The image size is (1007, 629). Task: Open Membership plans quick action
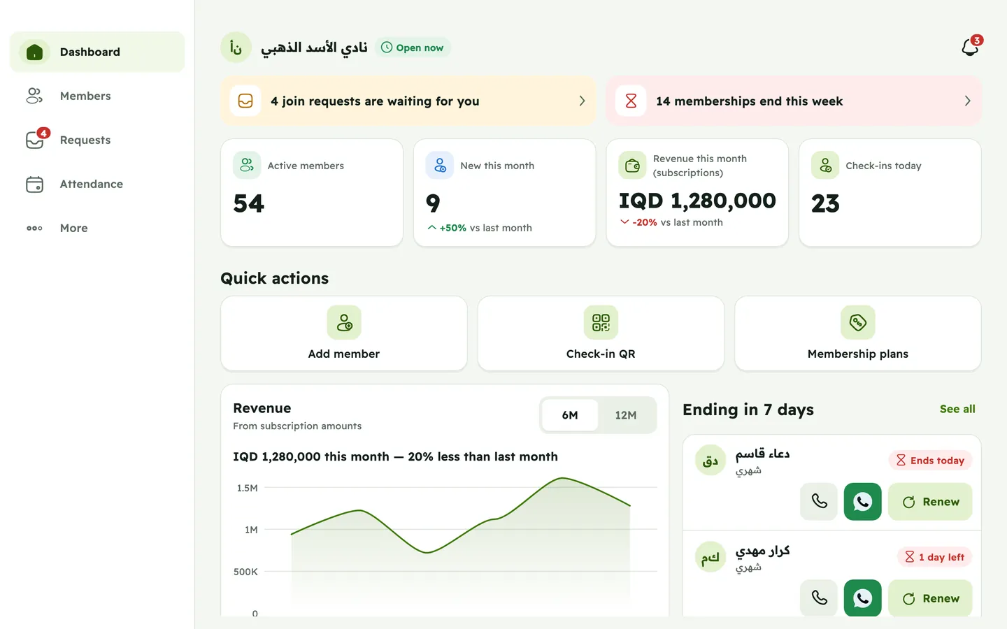[x=858, y=333]
